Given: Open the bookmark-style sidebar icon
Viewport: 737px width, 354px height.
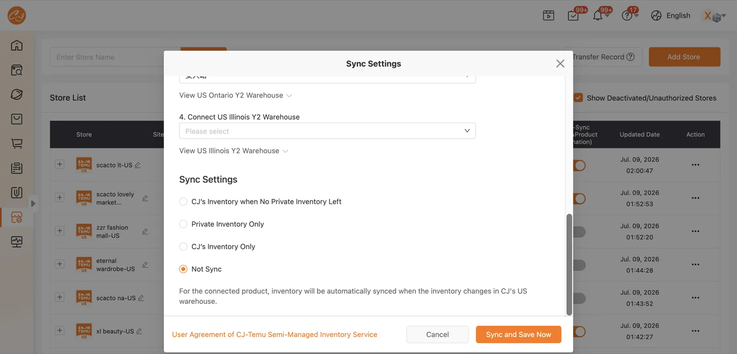Looking at the screenshot, I should click(17, 192).
